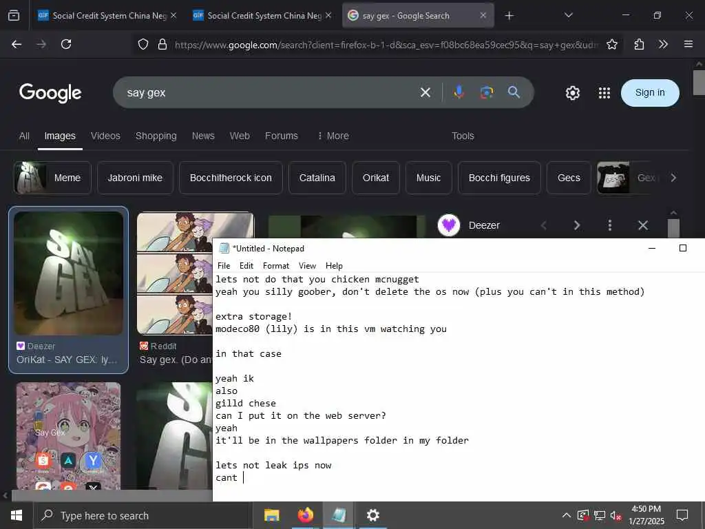Image resolution: width=705 pixels, height=529 pixels.
Task: Close the second Social Credit System tab
Action: click(x=328, y=15)
